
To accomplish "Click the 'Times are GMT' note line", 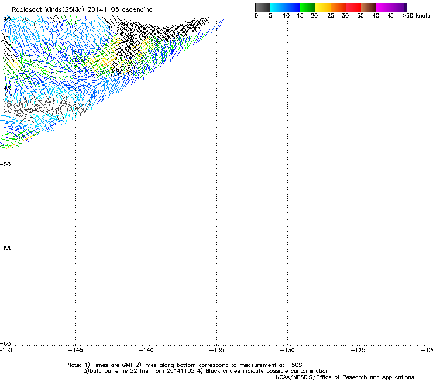I will coord(185,365).
